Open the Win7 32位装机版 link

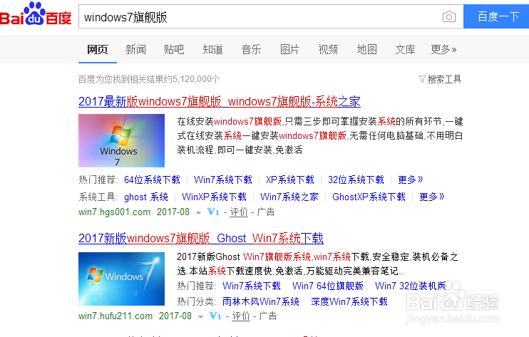click(410, 286)
